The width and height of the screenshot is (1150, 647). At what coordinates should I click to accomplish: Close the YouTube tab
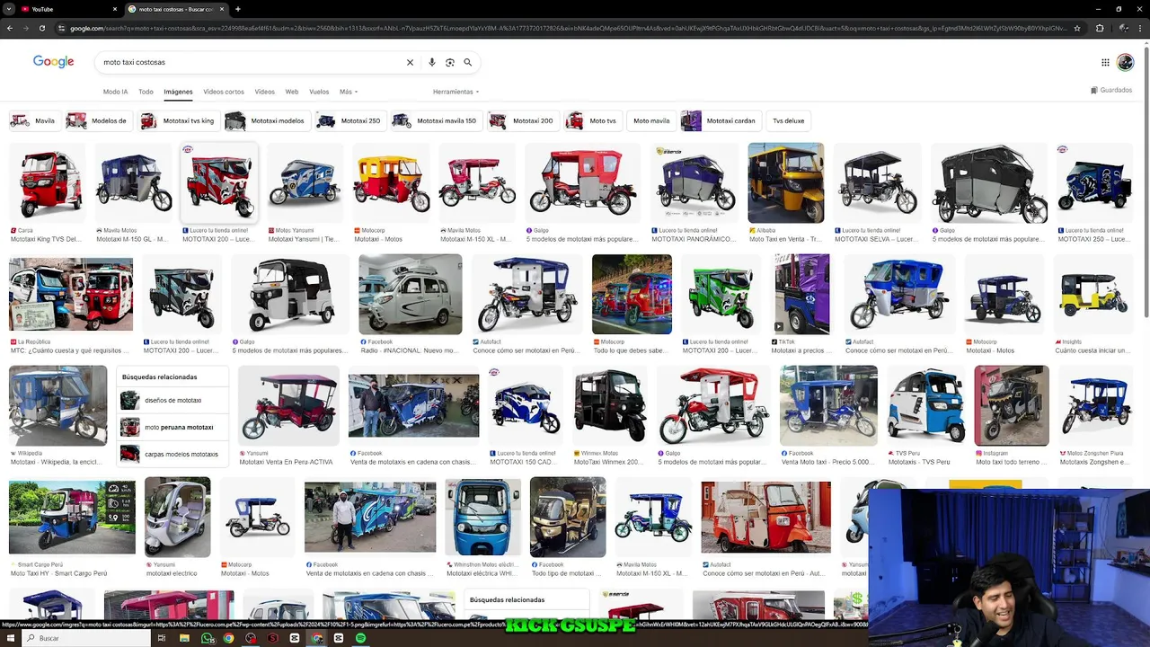(115, 9)
